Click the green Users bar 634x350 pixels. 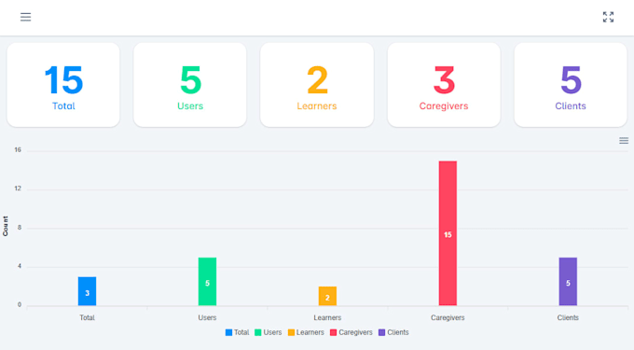point(207,282)
